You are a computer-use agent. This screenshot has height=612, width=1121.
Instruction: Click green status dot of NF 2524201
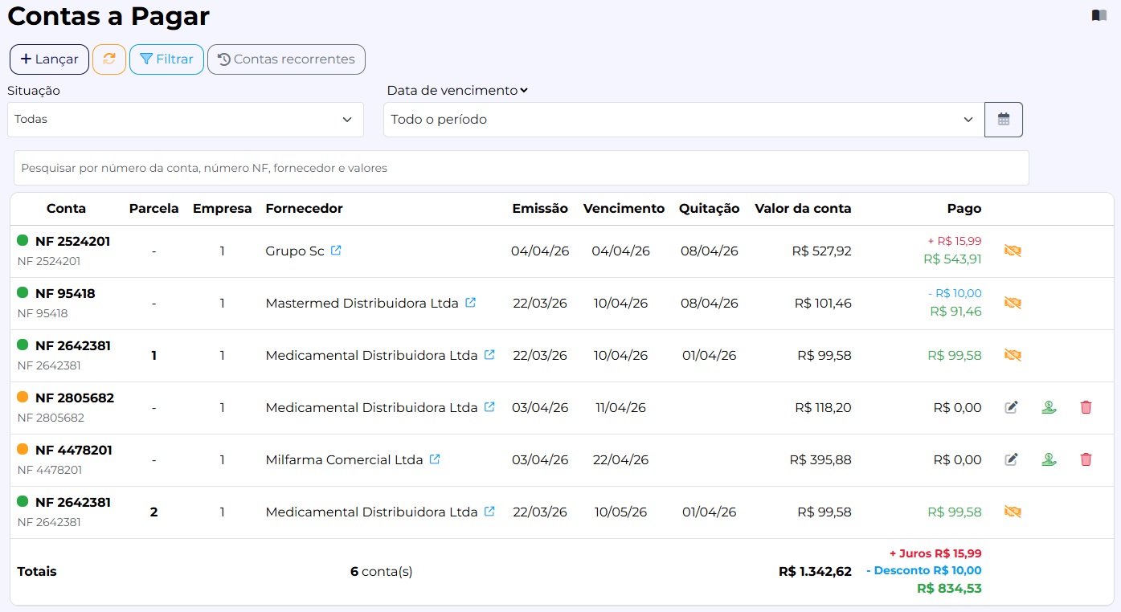pyautogui.click(x=23, y=240)
